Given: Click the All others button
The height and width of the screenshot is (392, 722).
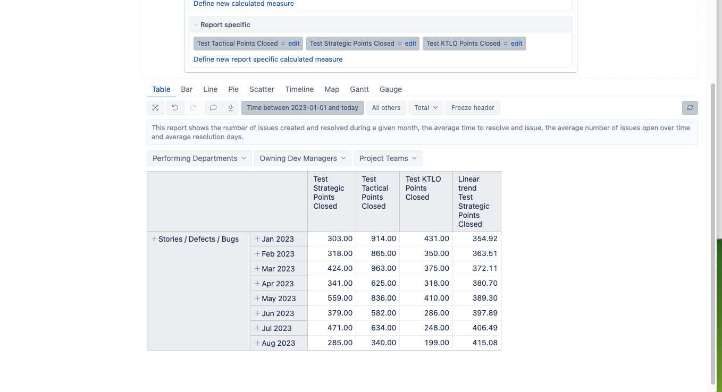Looking at the screenshot, I should tap(387, 108).
